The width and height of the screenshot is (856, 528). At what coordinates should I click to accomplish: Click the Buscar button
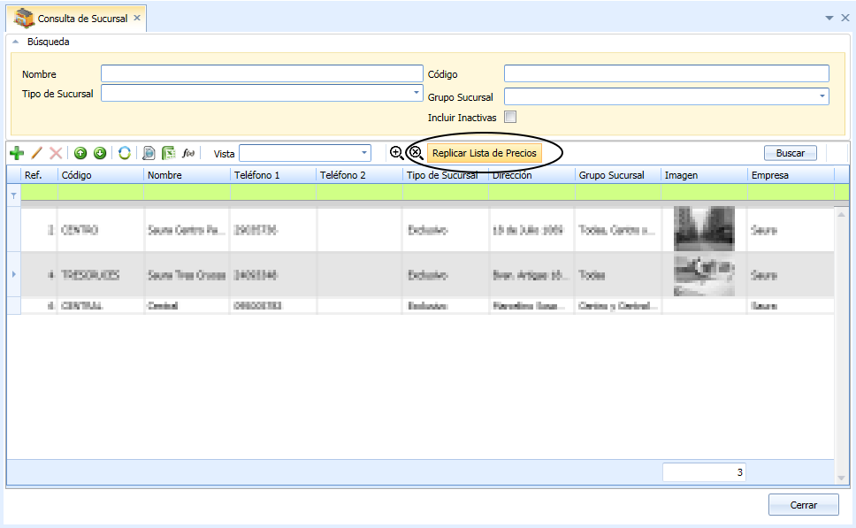790,153
